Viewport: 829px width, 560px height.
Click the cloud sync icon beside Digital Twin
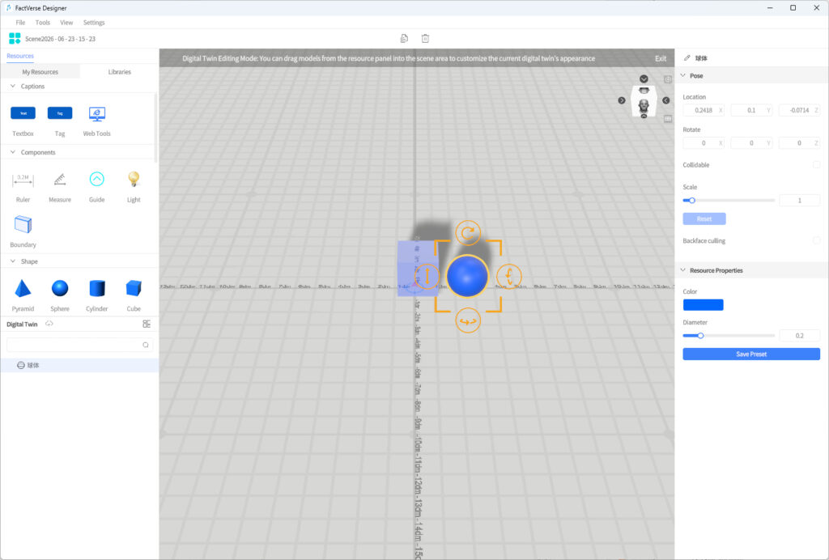tap(49, 324)
